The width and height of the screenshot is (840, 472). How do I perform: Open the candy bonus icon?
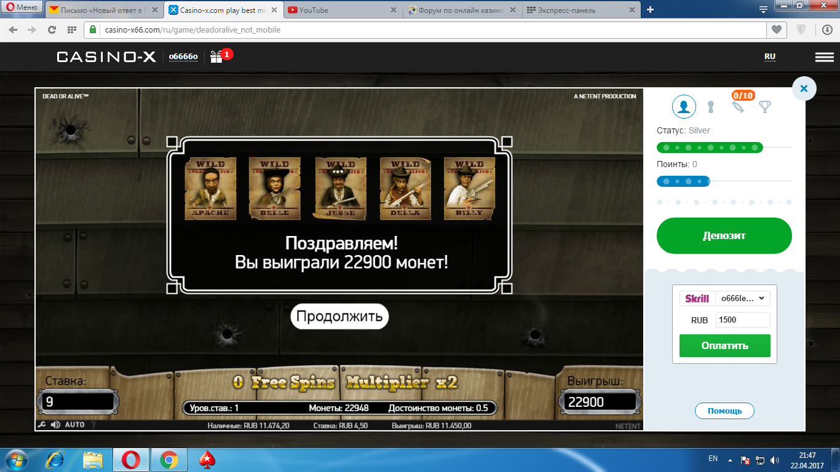738,107
